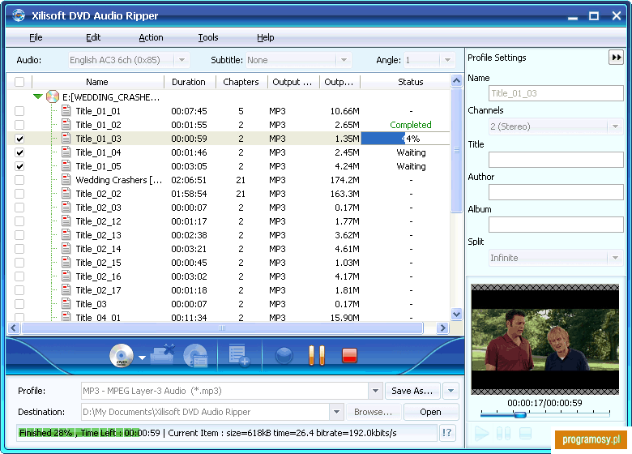Screen dimensions: 632x454
Task: Open the dropdown arrow beside Save As
Action: pos(451,391)
